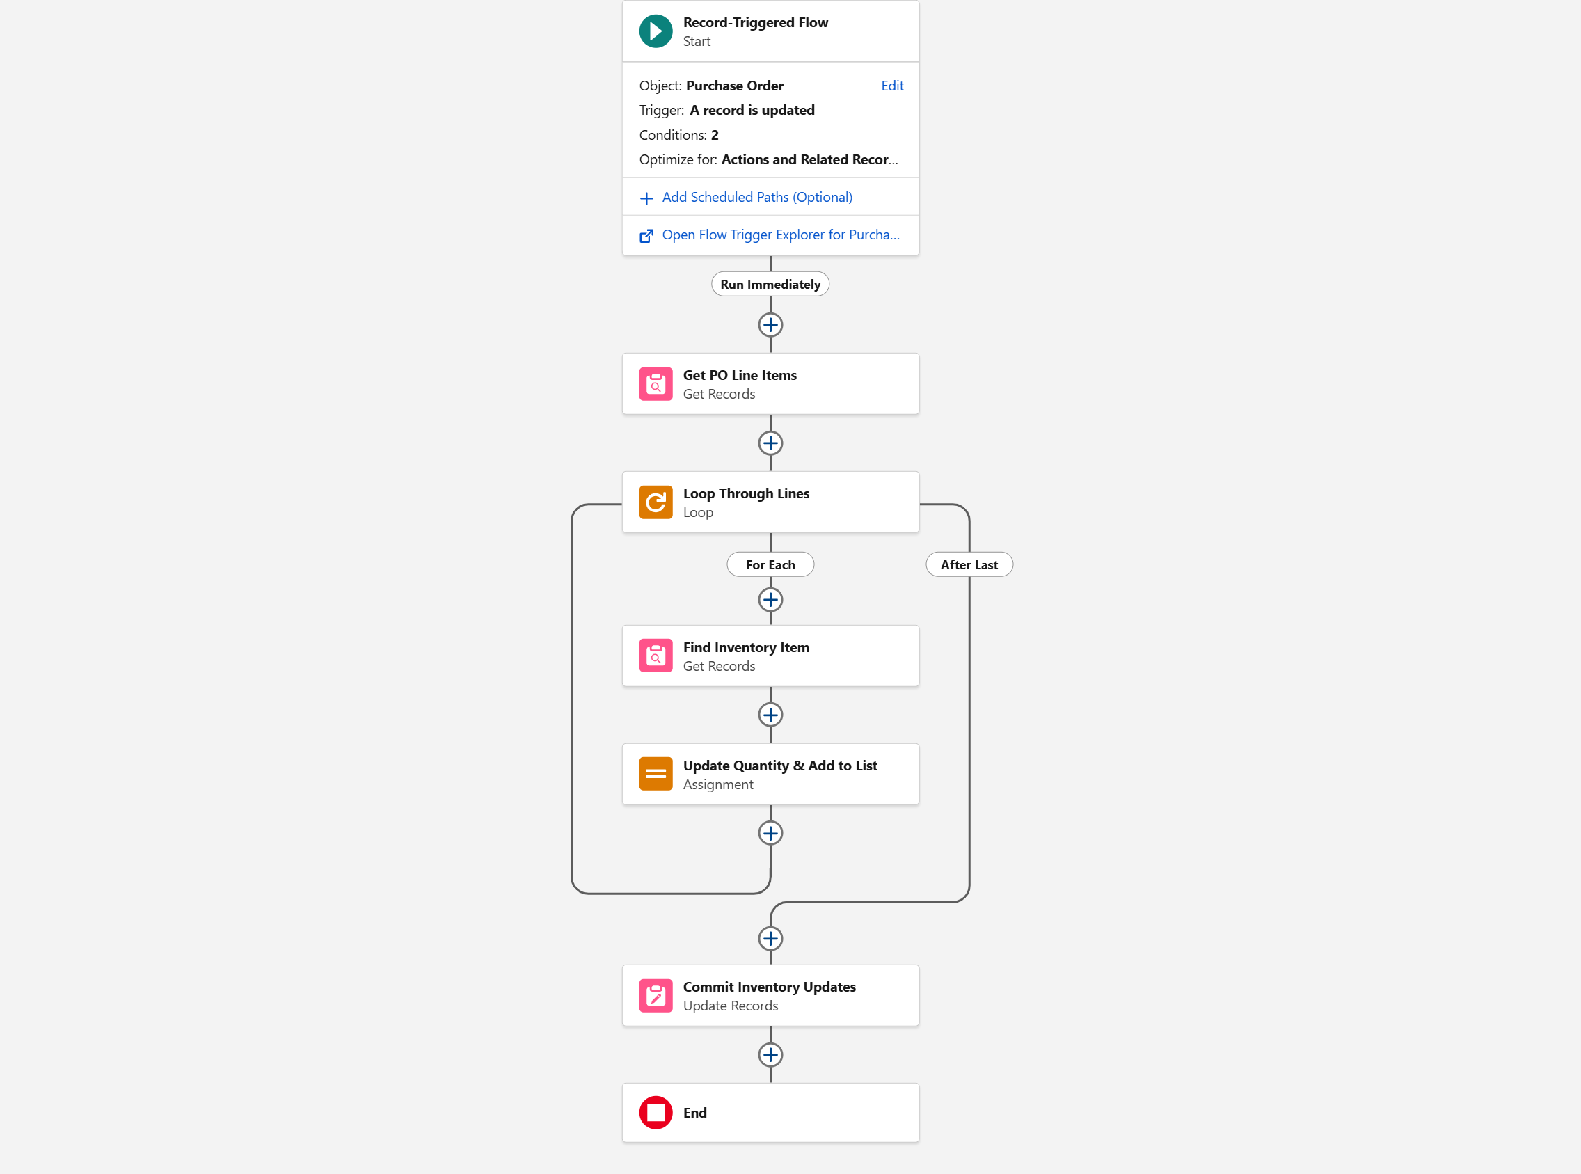Open the Loop Through Lines element
1581x1174 pixels.
pyautogui.click(x=770, y=502)
